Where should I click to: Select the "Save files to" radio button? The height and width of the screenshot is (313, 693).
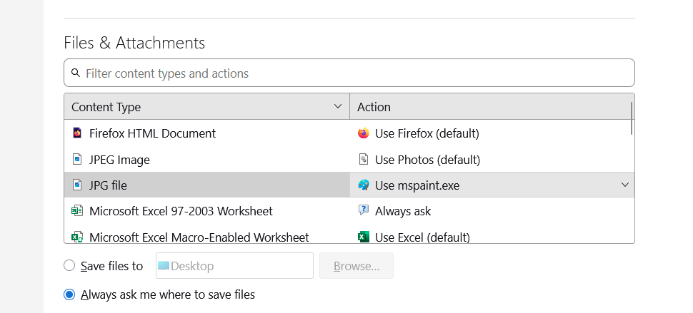69,266
